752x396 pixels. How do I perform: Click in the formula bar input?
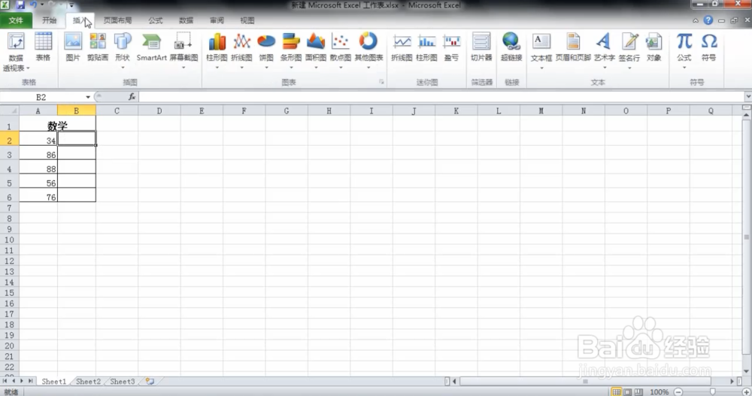(441, 97)
